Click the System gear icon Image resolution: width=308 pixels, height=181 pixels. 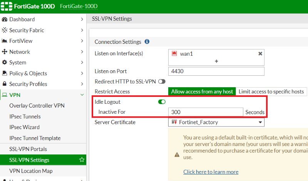[5, 62]
